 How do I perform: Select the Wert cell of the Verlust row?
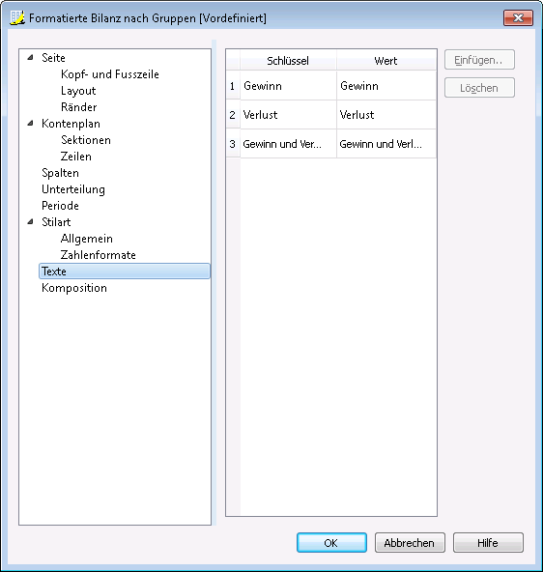(386, 115)
